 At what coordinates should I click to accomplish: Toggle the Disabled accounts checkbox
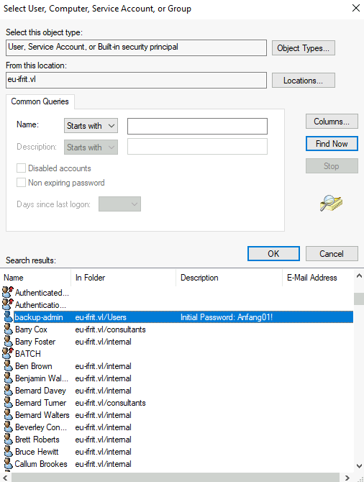click(x=21, y=168)
